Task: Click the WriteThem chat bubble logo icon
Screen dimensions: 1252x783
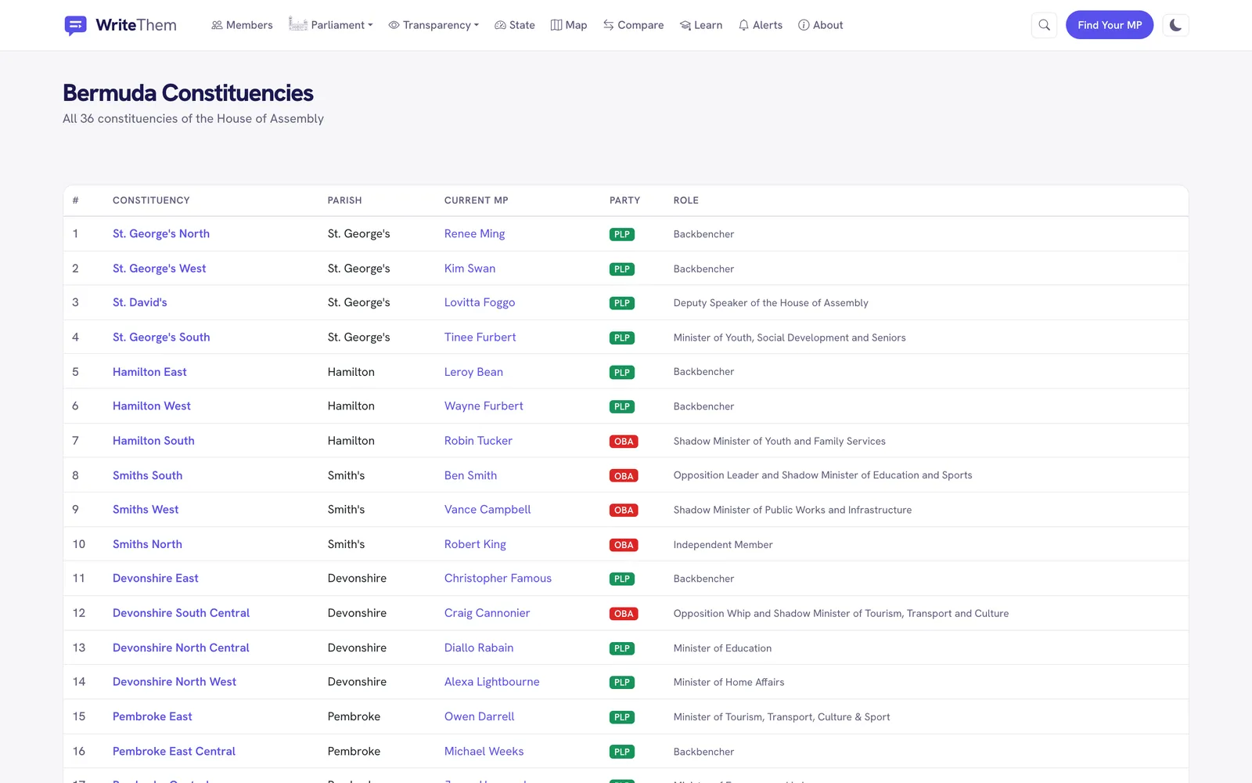Action: (76, 25)
